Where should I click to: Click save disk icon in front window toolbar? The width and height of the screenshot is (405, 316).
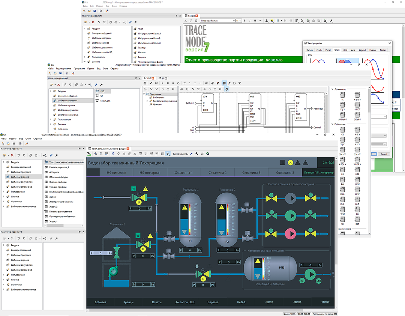pyautogui.click(x=14, y=143)
